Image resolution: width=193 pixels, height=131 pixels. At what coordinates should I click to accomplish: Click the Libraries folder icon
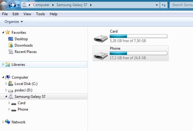click(8, 65)
